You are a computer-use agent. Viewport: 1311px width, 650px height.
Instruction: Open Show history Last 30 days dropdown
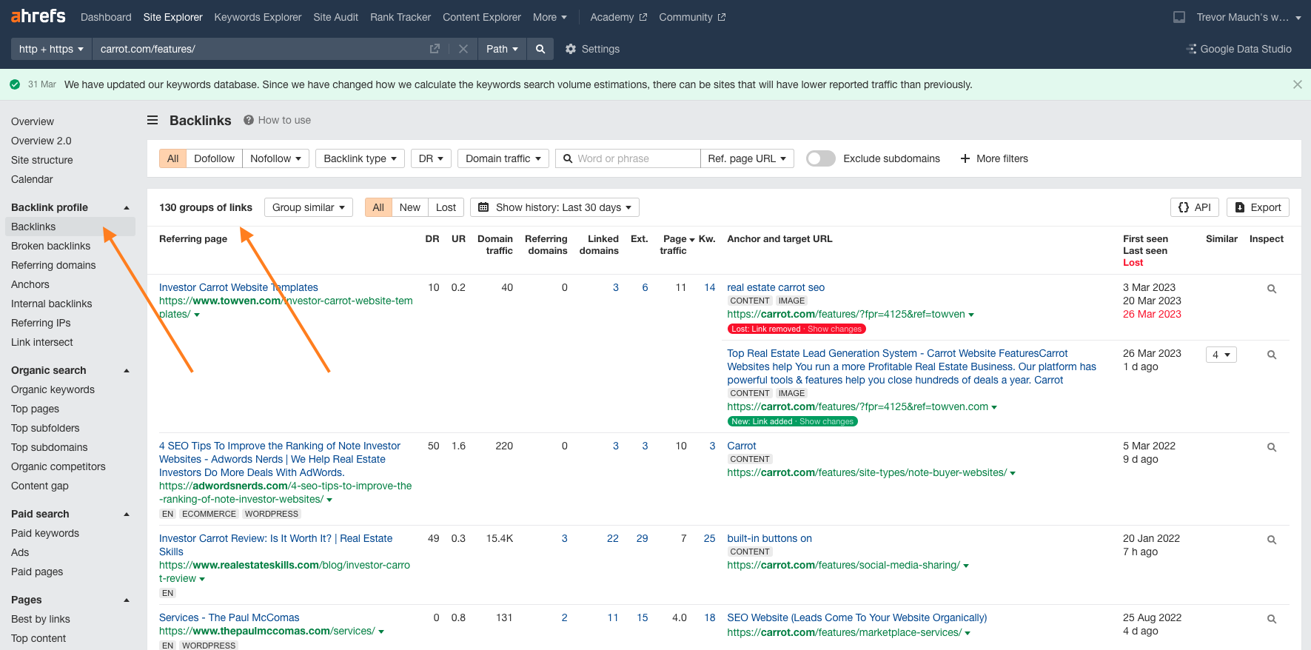(x=554, y=207)
